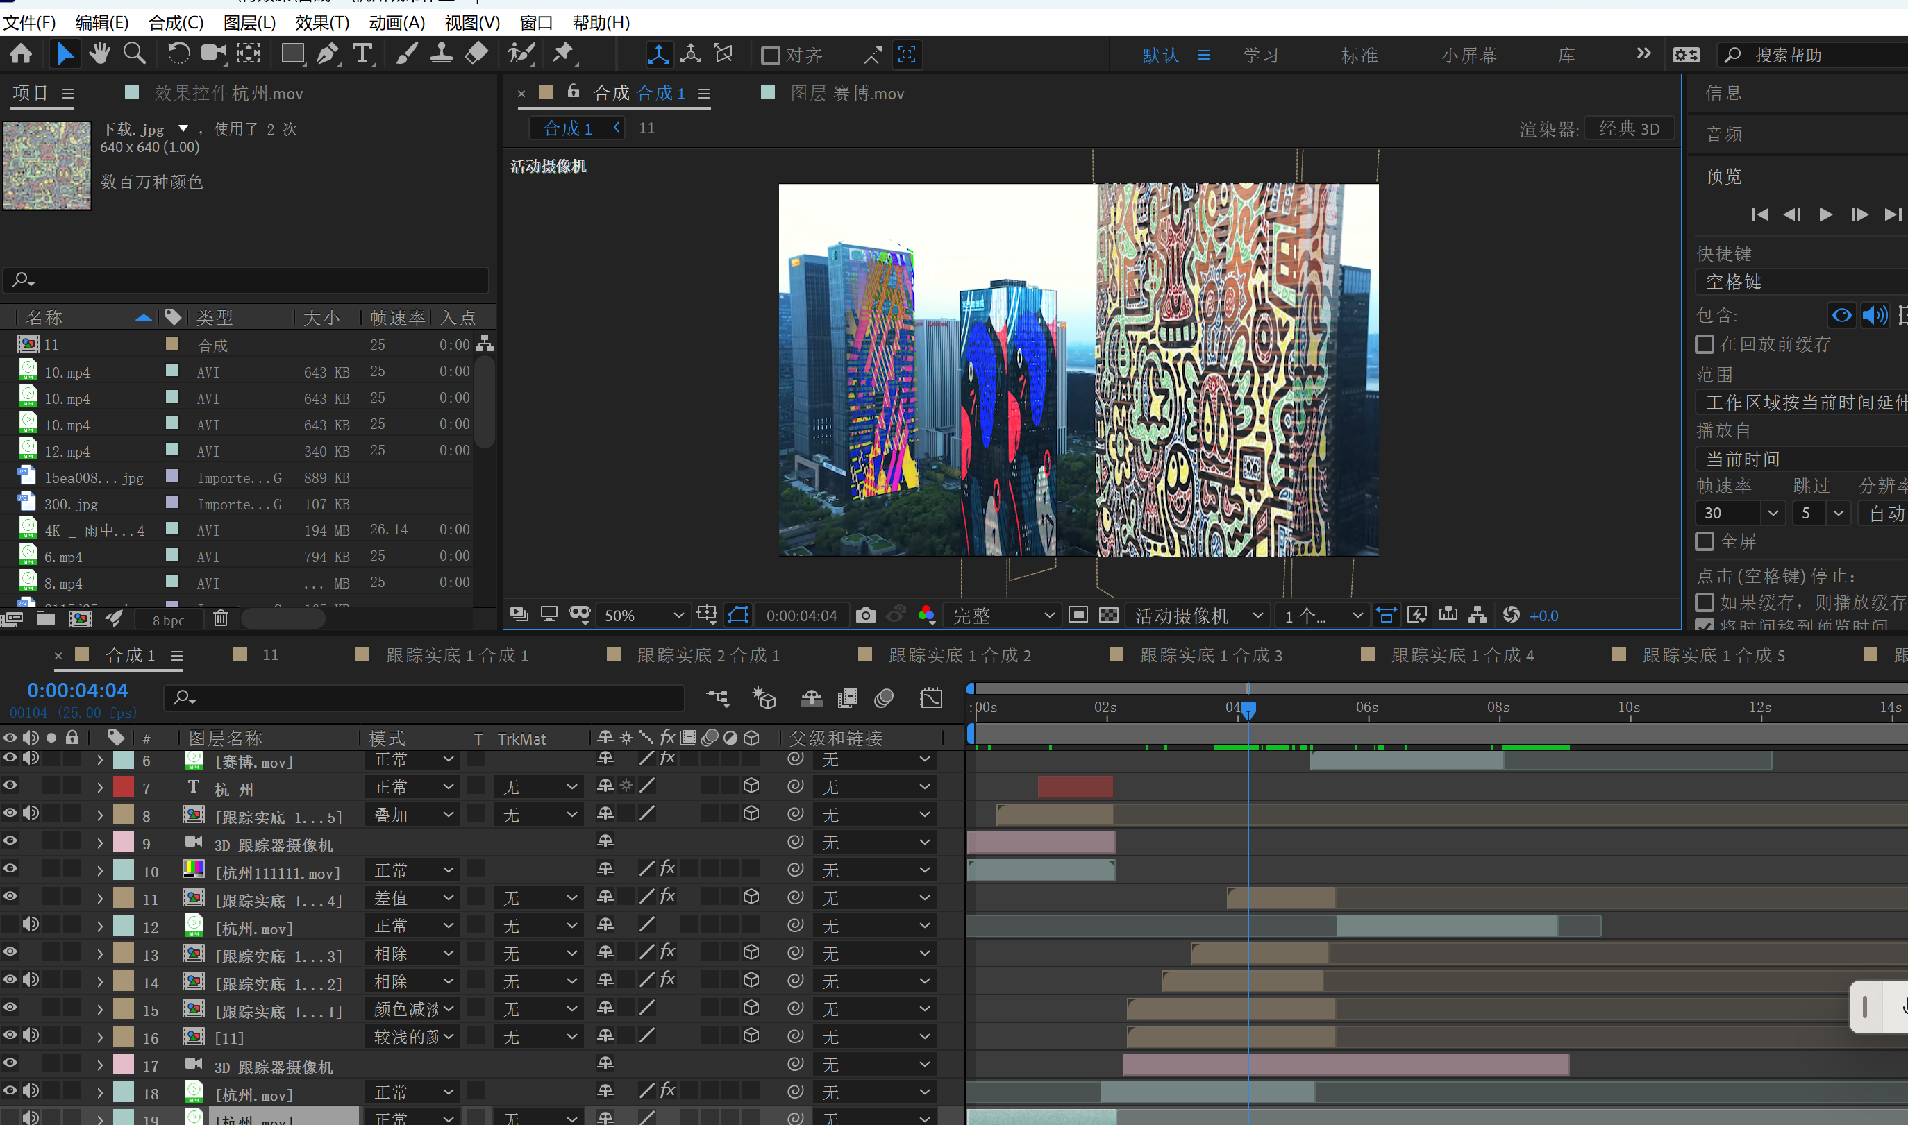Select the Zoom magnifier tool

pos(134,54)
